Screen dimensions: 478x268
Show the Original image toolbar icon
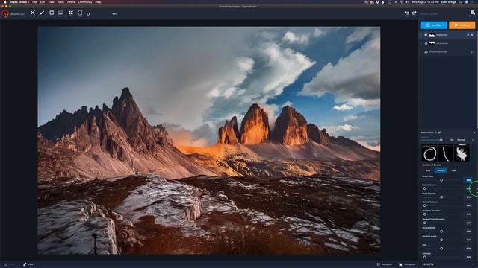click(60, 13)
